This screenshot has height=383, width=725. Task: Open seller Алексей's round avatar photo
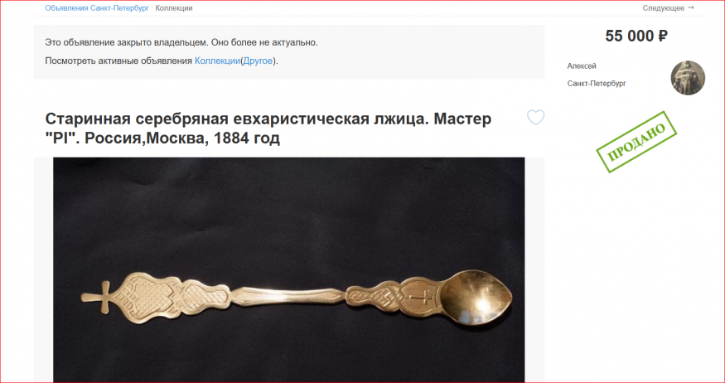pyautogui.click(x=688, y=78)
